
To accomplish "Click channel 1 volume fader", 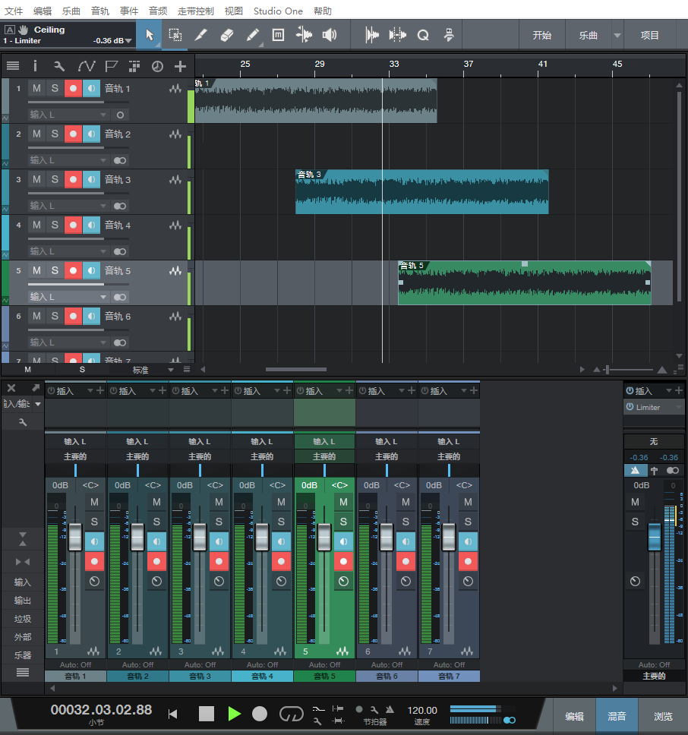I will [75, 537].
